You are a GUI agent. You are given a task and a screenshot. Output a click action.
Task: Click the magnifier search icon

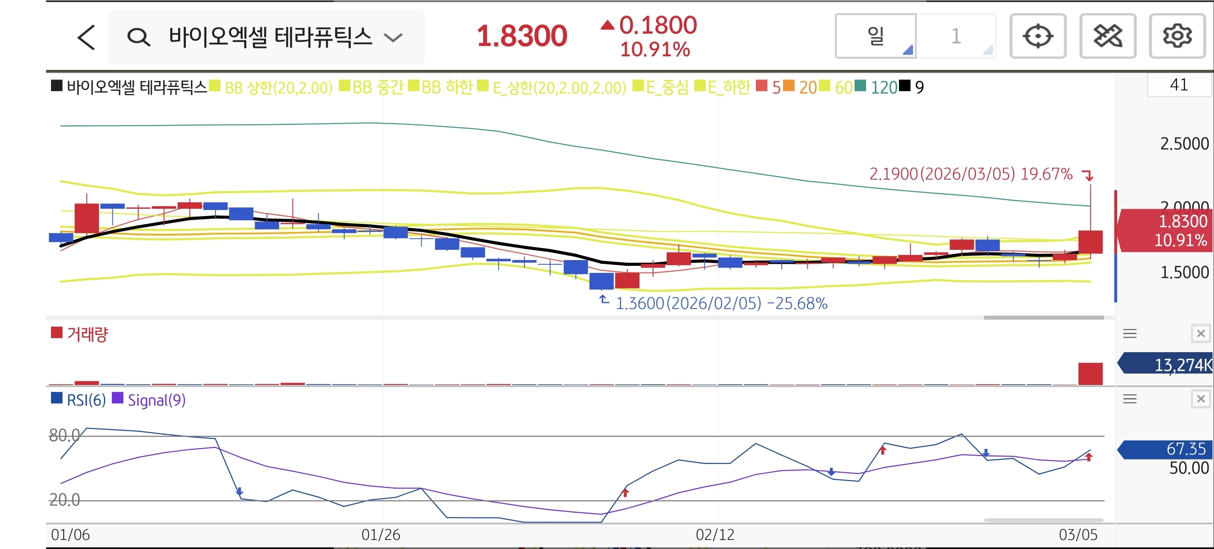tap(139, 37)
